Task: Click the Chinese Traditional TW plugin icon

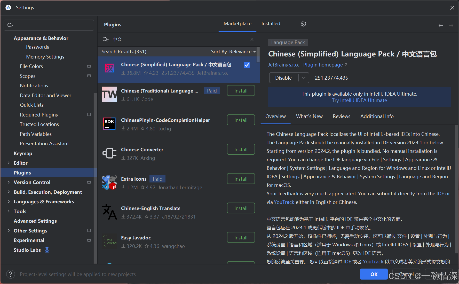Action: pyautogui.click(x=109, y=94)
